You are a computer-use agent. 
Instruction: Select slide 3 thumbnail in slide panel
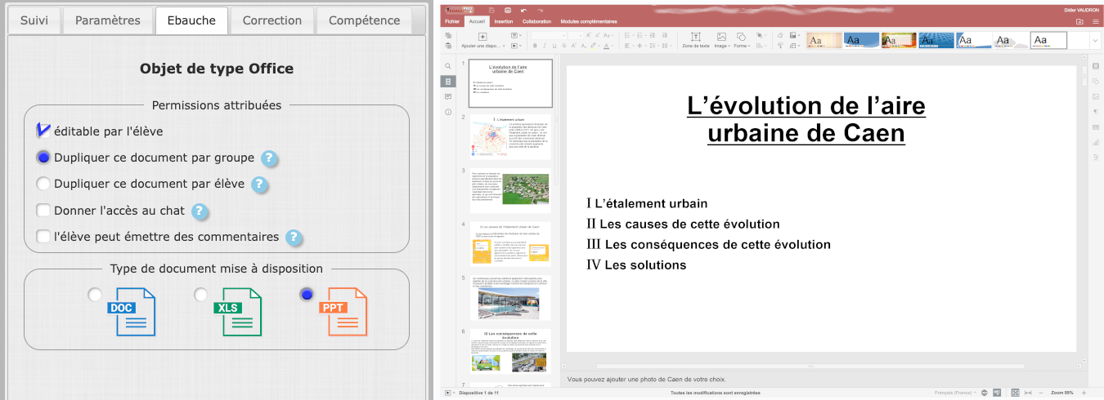click(510, 189)
